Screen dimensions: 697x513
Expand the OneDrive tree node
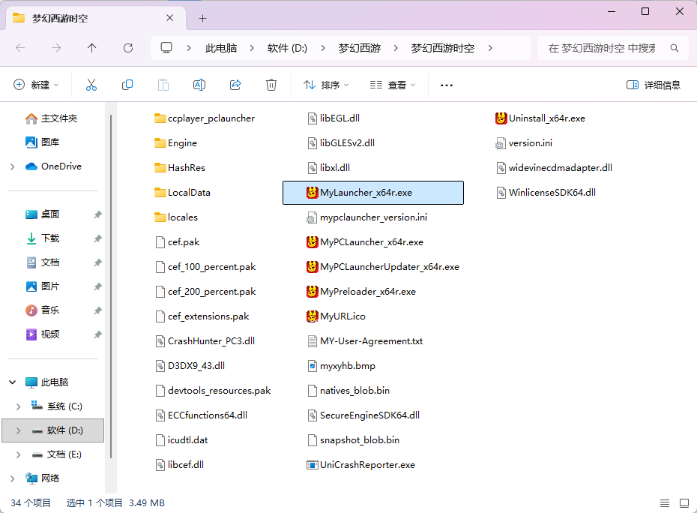[x=13, y=166]
